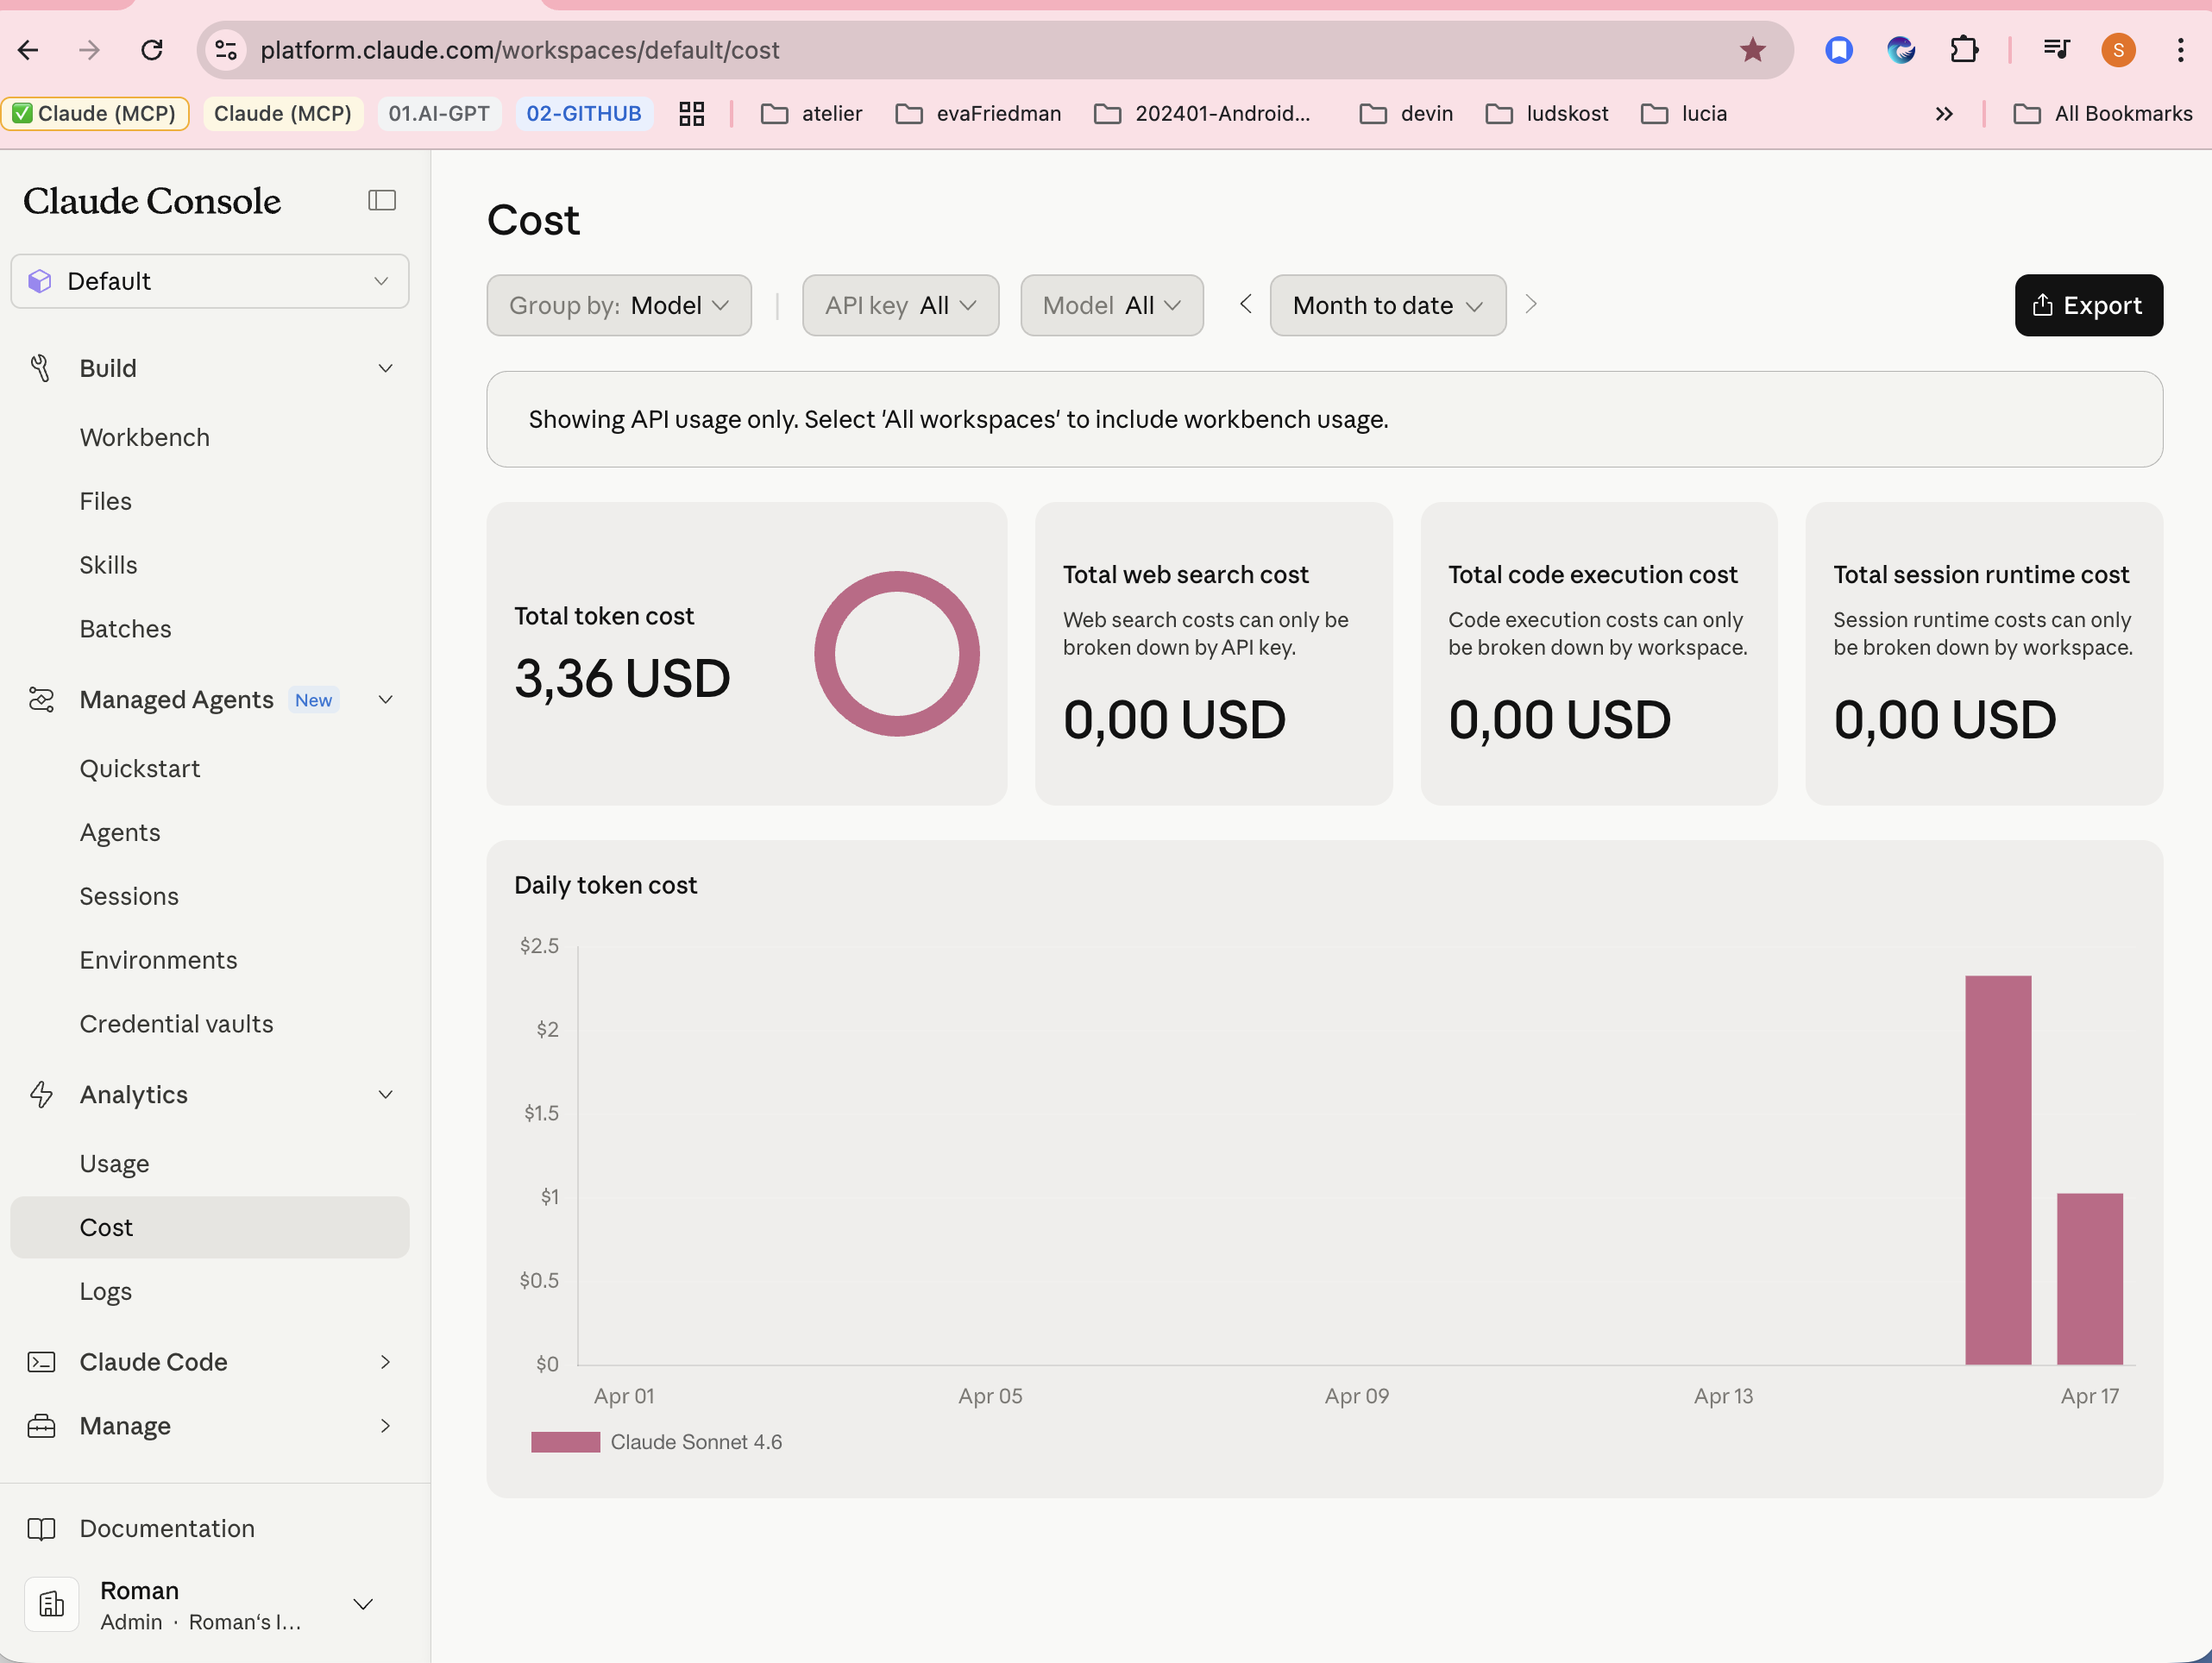Image resolution: width=2212 pixels, height=1663 pixels.
Task: Open the Documentation link
Action: click(167, 1529)
